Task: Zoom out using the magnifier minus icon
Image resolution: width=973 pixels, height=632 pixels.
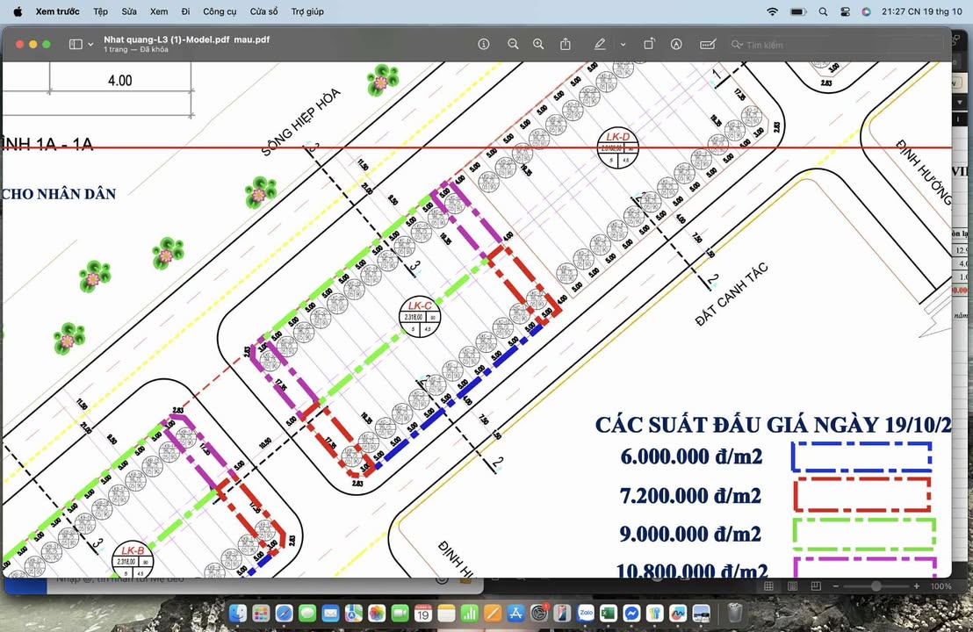Action: (x=513, y=44)
